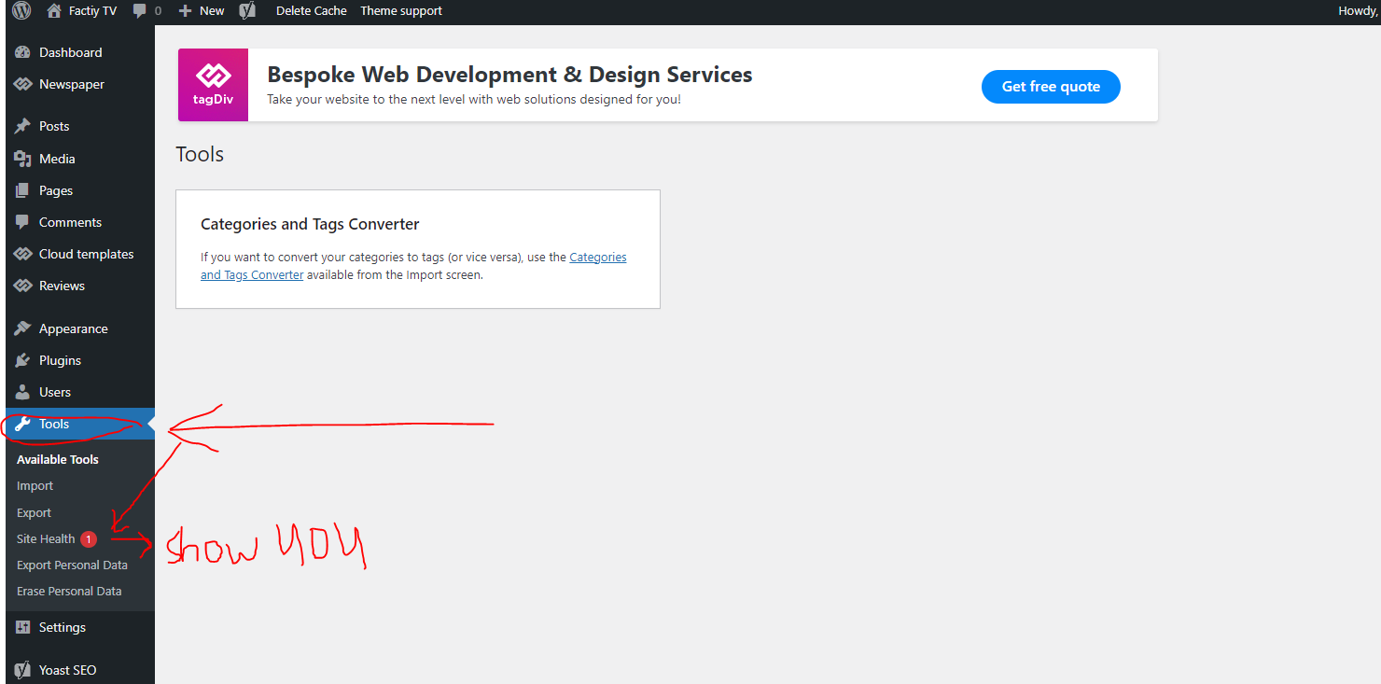Viewport: 1381px width, 684px height.
Task: Click the home icon beside Factiy TV
Action: pos(54,11)
